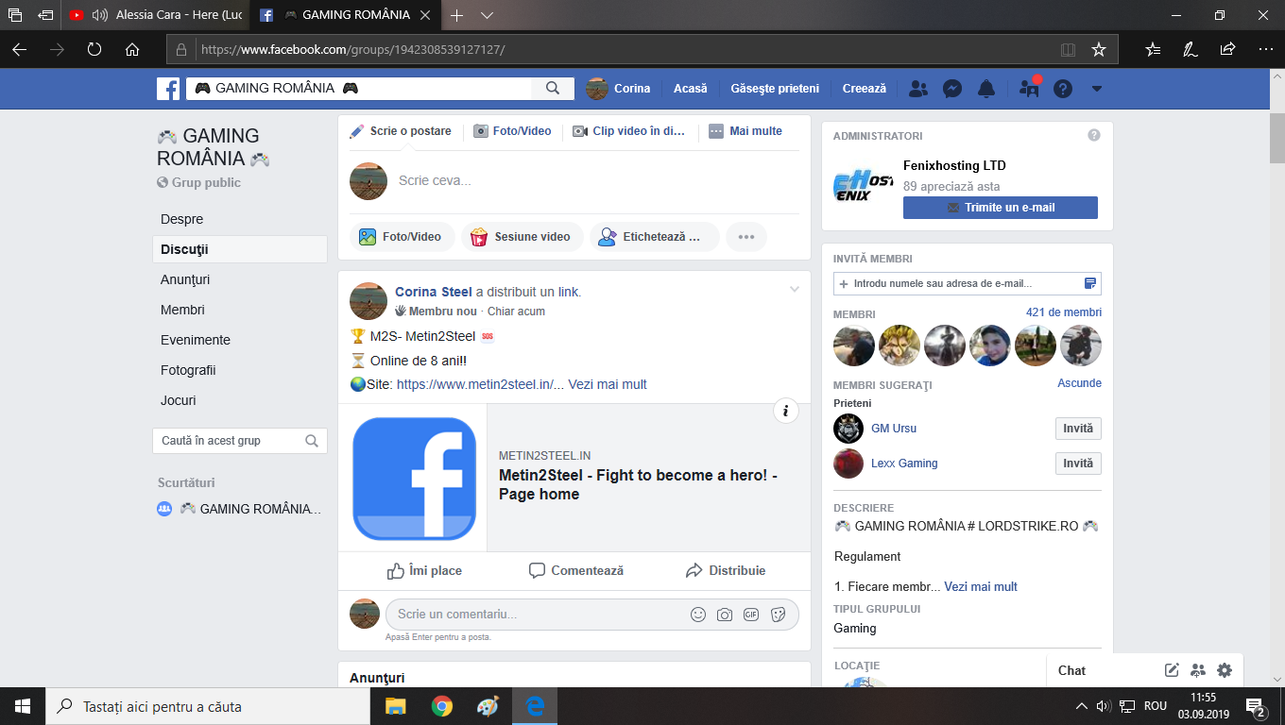This screenshot has height=725, width=1285.
Task: Open Foto/Video tab in composer
Action: [x=512, y=131]
